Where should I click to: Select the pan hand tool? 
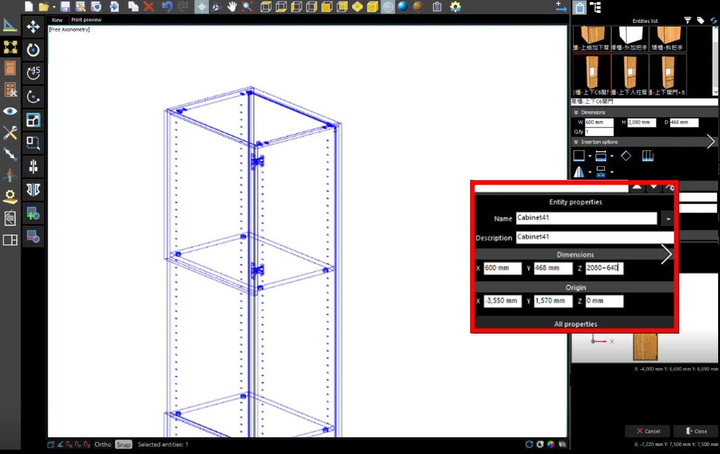coord(233,7)
